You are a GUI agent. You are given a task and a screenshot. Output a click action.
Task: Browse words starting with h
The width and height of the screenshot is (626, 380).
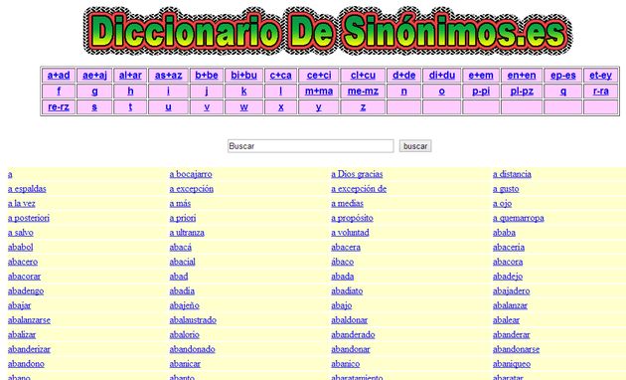[x=130, y=92]
